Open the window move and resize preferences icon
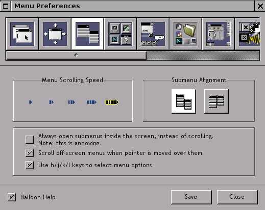Viewport: 265px width, 210px height. click(x=55, y=34)
